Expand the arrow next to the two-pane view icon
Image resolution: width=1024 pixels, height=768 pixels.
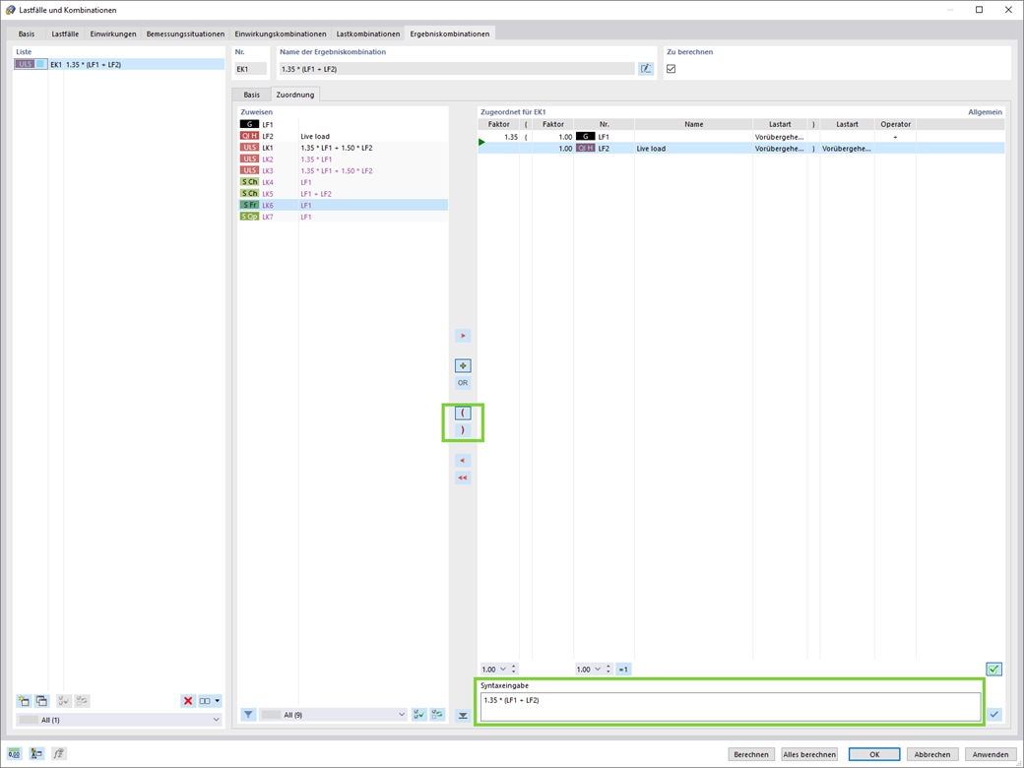click(218, 701)
